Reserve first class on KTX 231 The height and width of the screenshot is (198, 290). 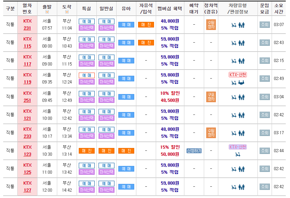click(87, 21)
